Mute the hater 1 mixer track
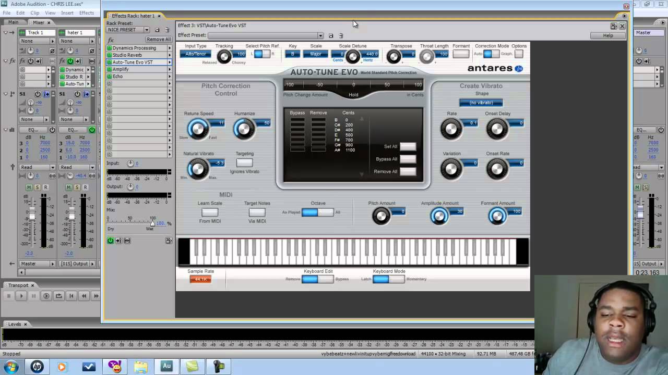The height and width of the screenshot is (375, 668). coord(68,187)
